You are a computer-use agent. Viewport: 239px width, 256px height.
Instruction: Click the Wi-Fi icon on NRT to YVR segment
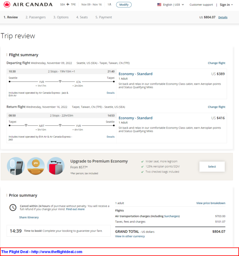[x=60, y=125]
